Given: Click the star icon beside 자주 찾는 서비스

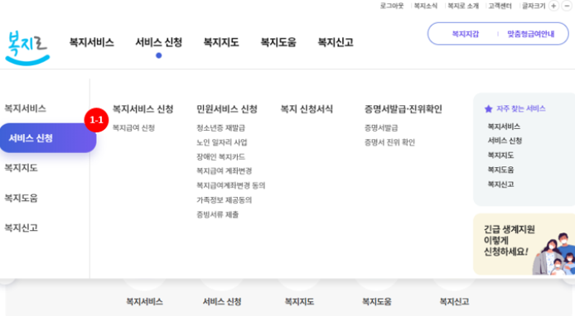Looking at the screenshot, I should tap(488, 108).
